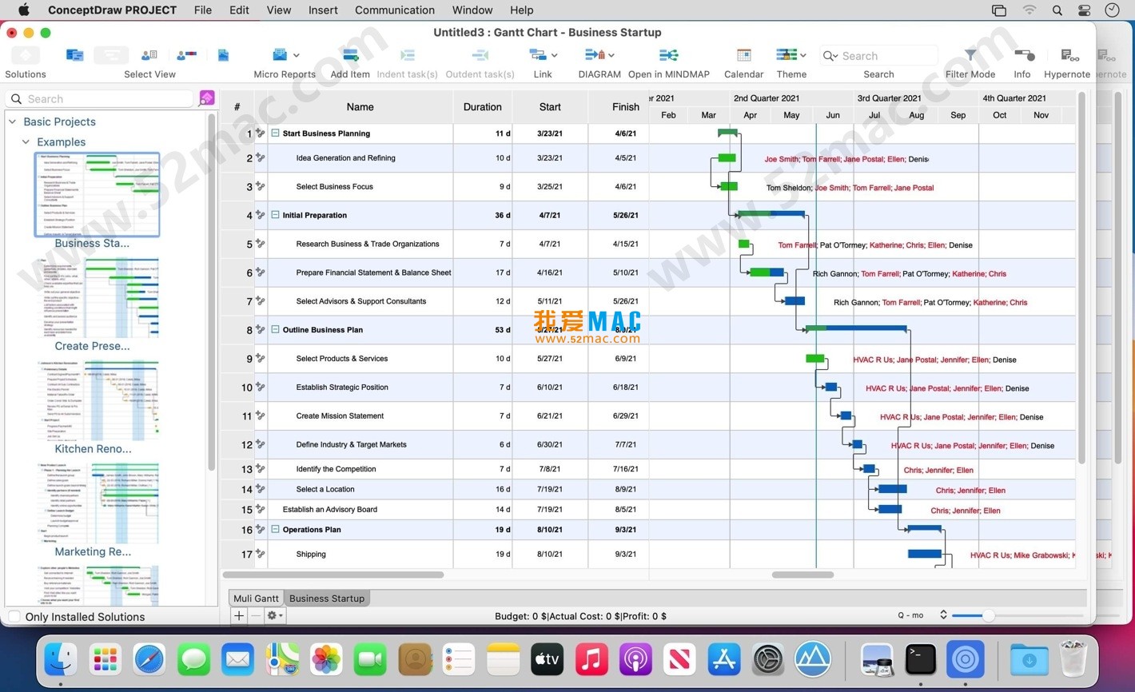The image size is (1135, 692).
Task: Click the Add Item icon
Action: click(x=350, y=55)
